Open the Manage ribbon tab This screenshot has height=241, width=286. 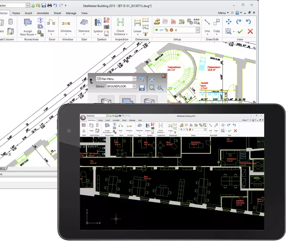coord(71,13)
